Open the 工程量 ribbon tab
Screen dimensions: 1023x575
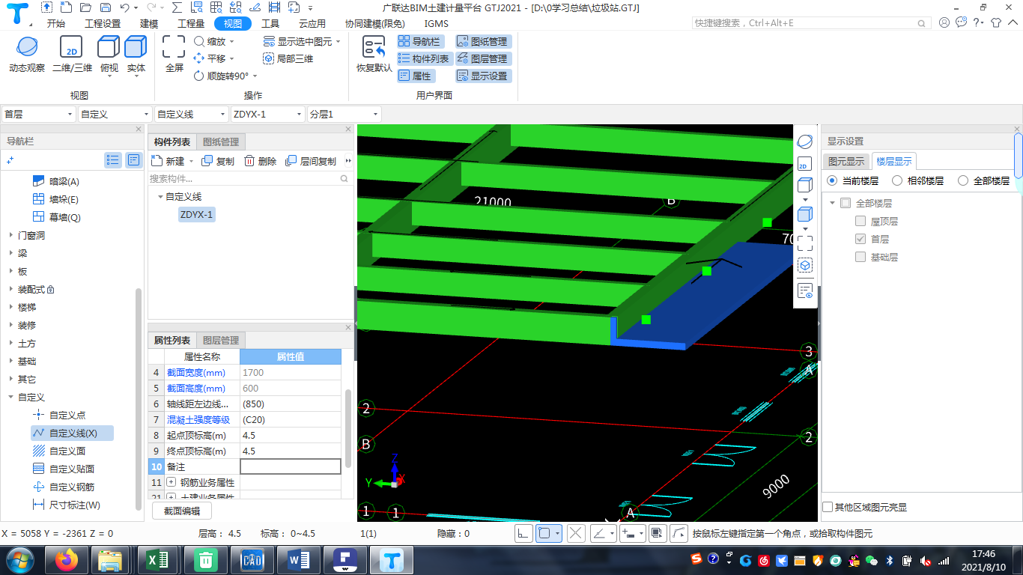tap(191, 23)
